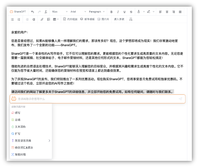Apply the highlight background color

pos(149,12)
